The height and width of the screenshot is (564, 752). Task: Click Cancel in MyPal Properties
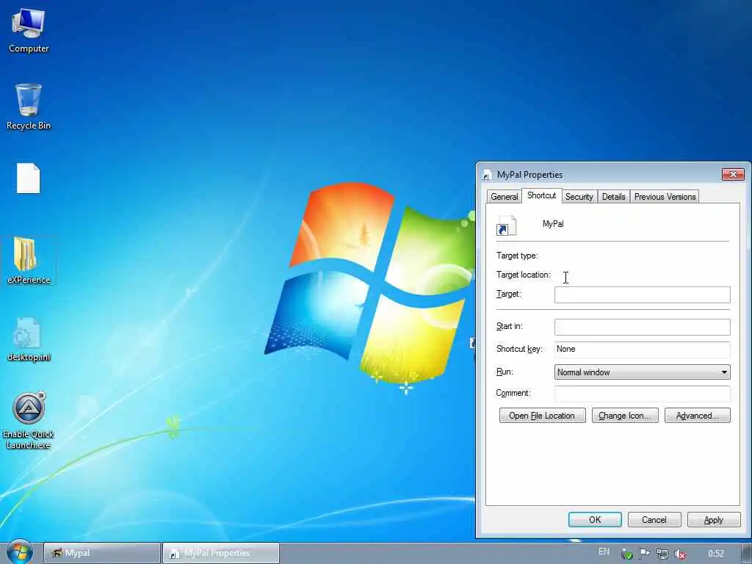click(654, 519)
